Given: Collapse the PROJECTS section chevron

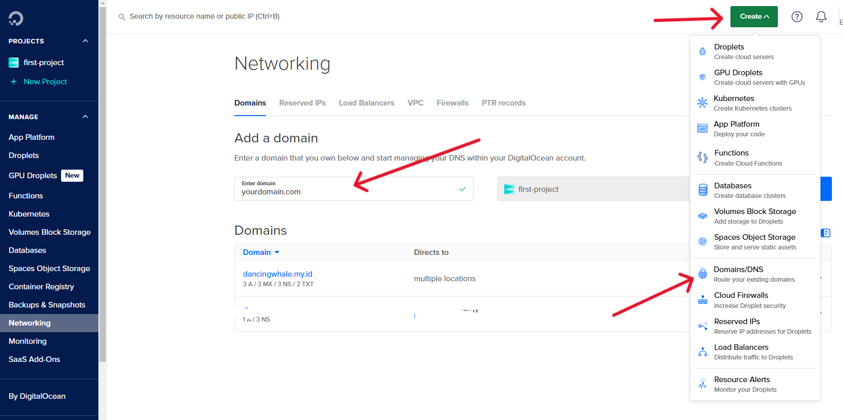Looking at the screenshot, I should [x=85, y=41].
